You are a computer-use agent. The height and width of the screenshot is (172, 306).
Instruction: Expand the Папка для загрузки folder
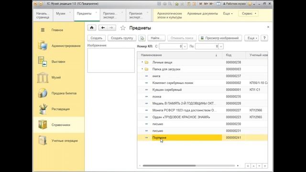tap(142, 69)
